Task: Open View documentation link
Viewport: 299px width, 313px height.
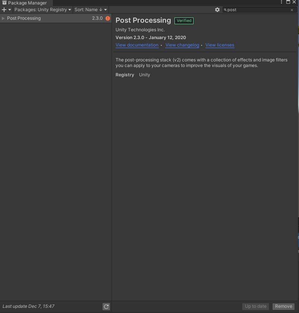Action: [137, 45]
